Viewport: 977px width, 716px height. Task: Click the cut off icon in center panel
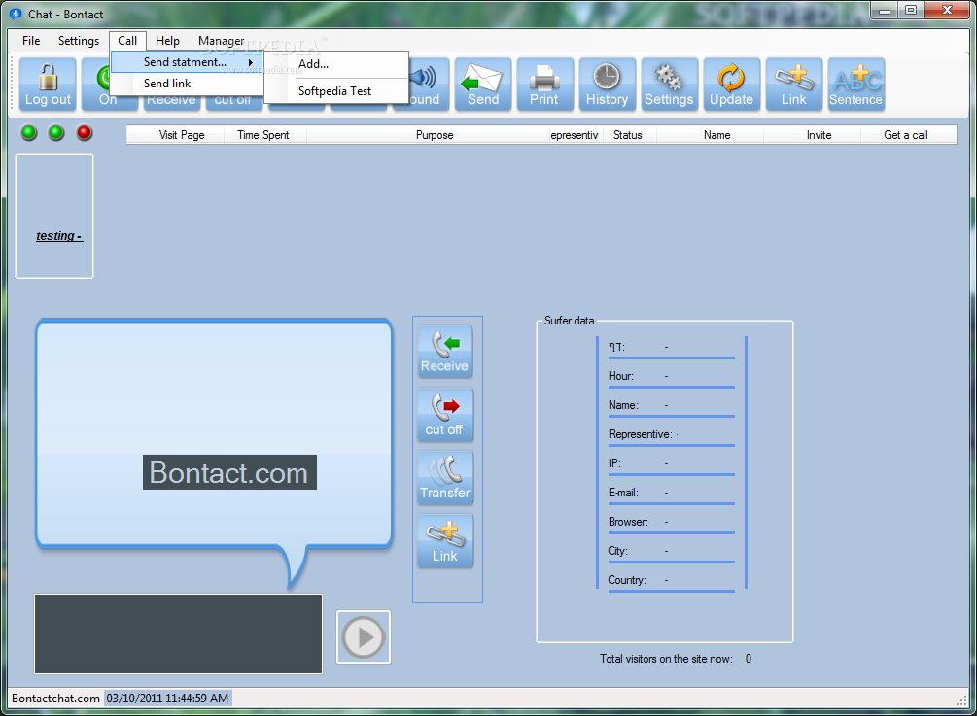pos(445,415)
